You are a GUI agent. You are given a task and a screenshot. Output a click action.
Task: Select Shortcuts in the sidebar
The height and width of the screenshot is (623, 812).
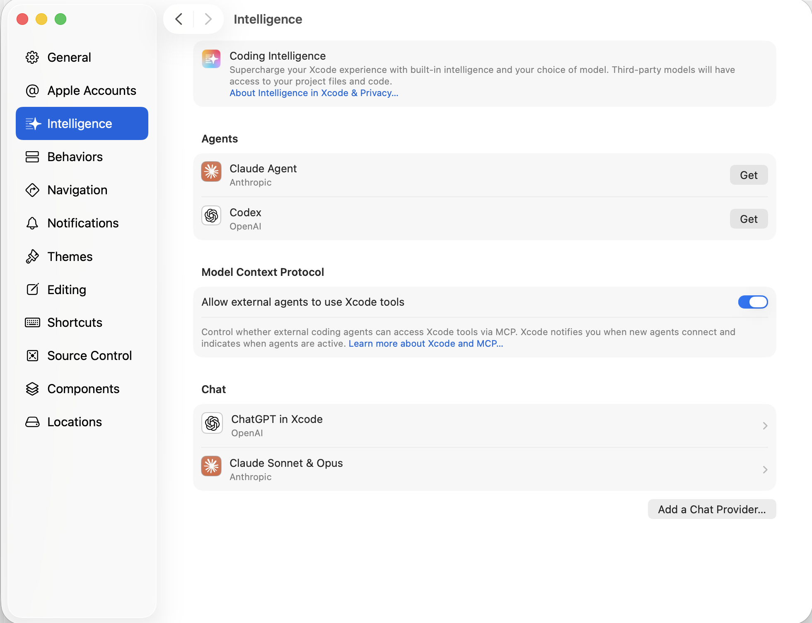pos(75,323)
